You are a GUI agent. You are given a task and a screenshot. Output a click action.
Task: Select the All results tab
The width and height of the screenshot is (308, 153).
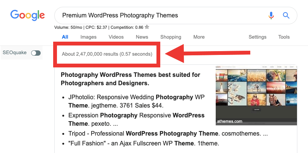(x=65, y=37)
